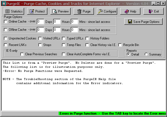Click the Offline Cache Hours field
167x117 pixels.
tap(57, 30)
